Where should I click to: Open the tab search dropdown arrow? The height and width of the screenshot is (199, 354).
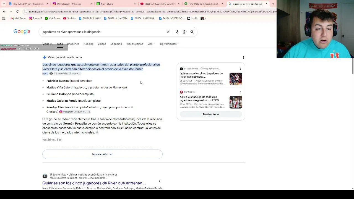pos(4,4)
